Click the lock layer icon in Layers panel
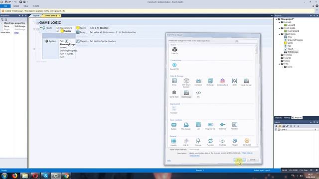The image size is (319, 179). click(284, 126)
